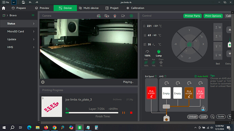This screenshot has height=131, width=234.
Task: Click the save file icon
Action: pyautogui.click(x=23, y=2)
